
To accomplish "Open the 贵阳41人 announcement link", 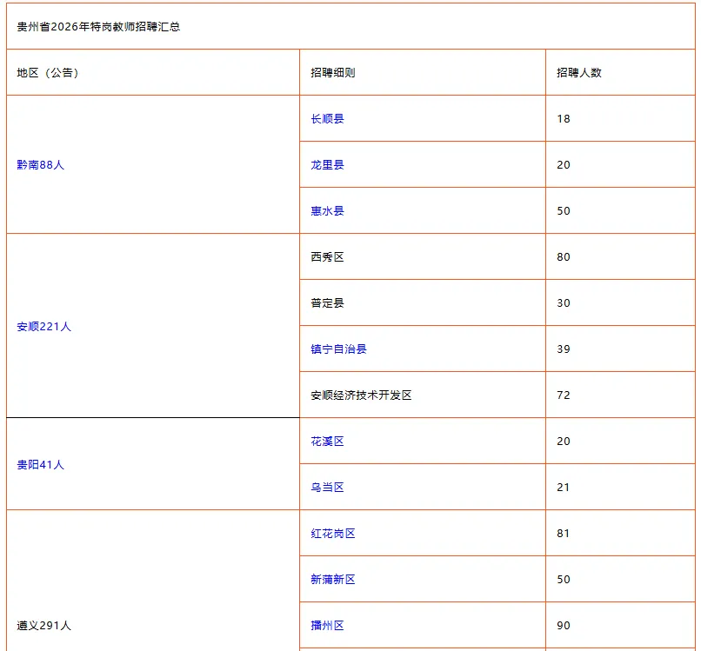I will click(x=41, y=465).
